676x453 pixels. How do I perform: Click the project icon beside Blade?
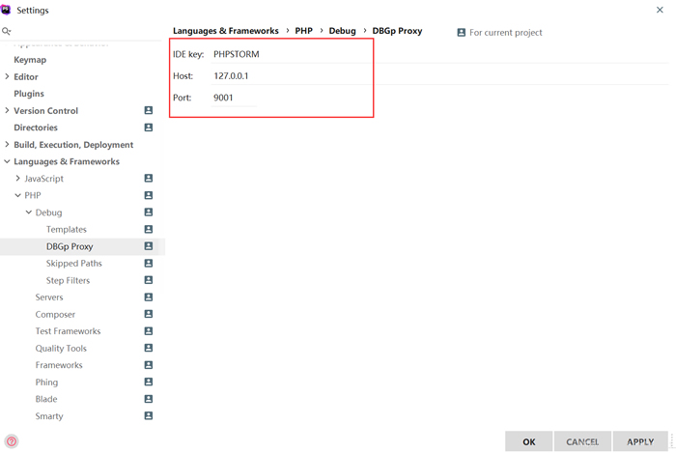[149, 399]
